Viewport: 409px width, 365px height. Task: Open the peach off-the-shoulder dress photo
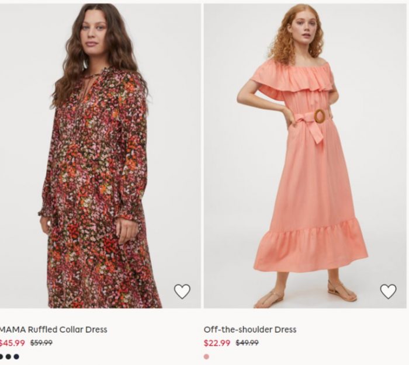coord(305,156)
